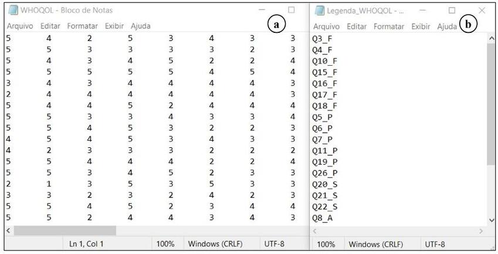Close the Legenda_WHOQOL window
498x254 pixels.
click(x=482, y=10)
